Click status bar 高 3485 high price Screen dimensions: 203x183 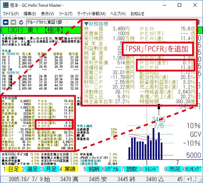[x=86, y=179]
